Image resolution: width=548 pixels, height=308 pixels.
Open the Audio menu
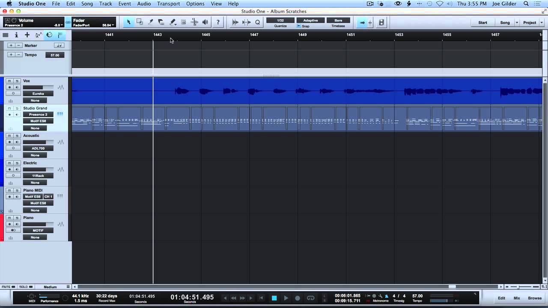[144, 4]
